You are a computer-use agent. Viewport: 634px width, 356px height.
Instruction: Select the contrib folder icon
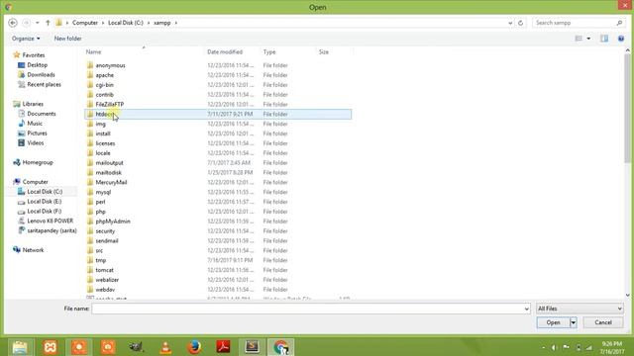click(90, 94)
